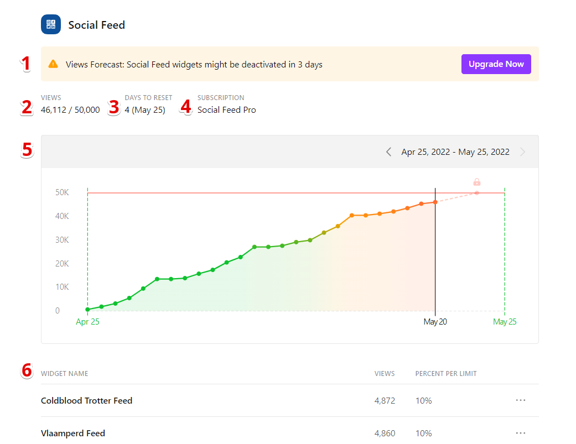Open the actions menu for Coldblood Trotter Feed
576x444 pixels.
click(520, 400)
